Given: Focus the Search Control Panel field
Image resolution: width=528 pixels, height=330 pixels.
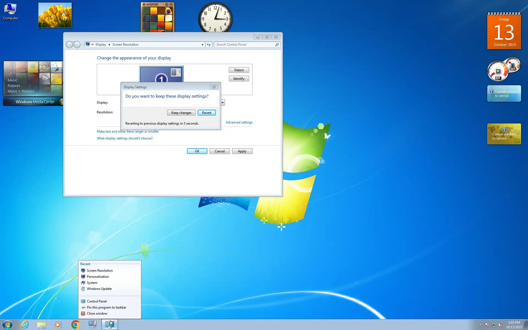Looking at the screenshot, I should (245, 45).
